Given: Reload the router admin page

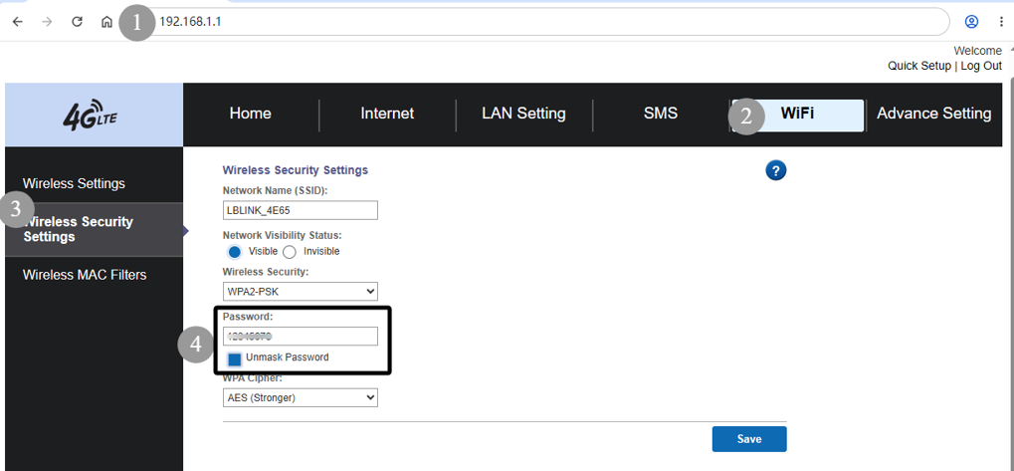Looking at the screenshot, I should tap(77, 21).
